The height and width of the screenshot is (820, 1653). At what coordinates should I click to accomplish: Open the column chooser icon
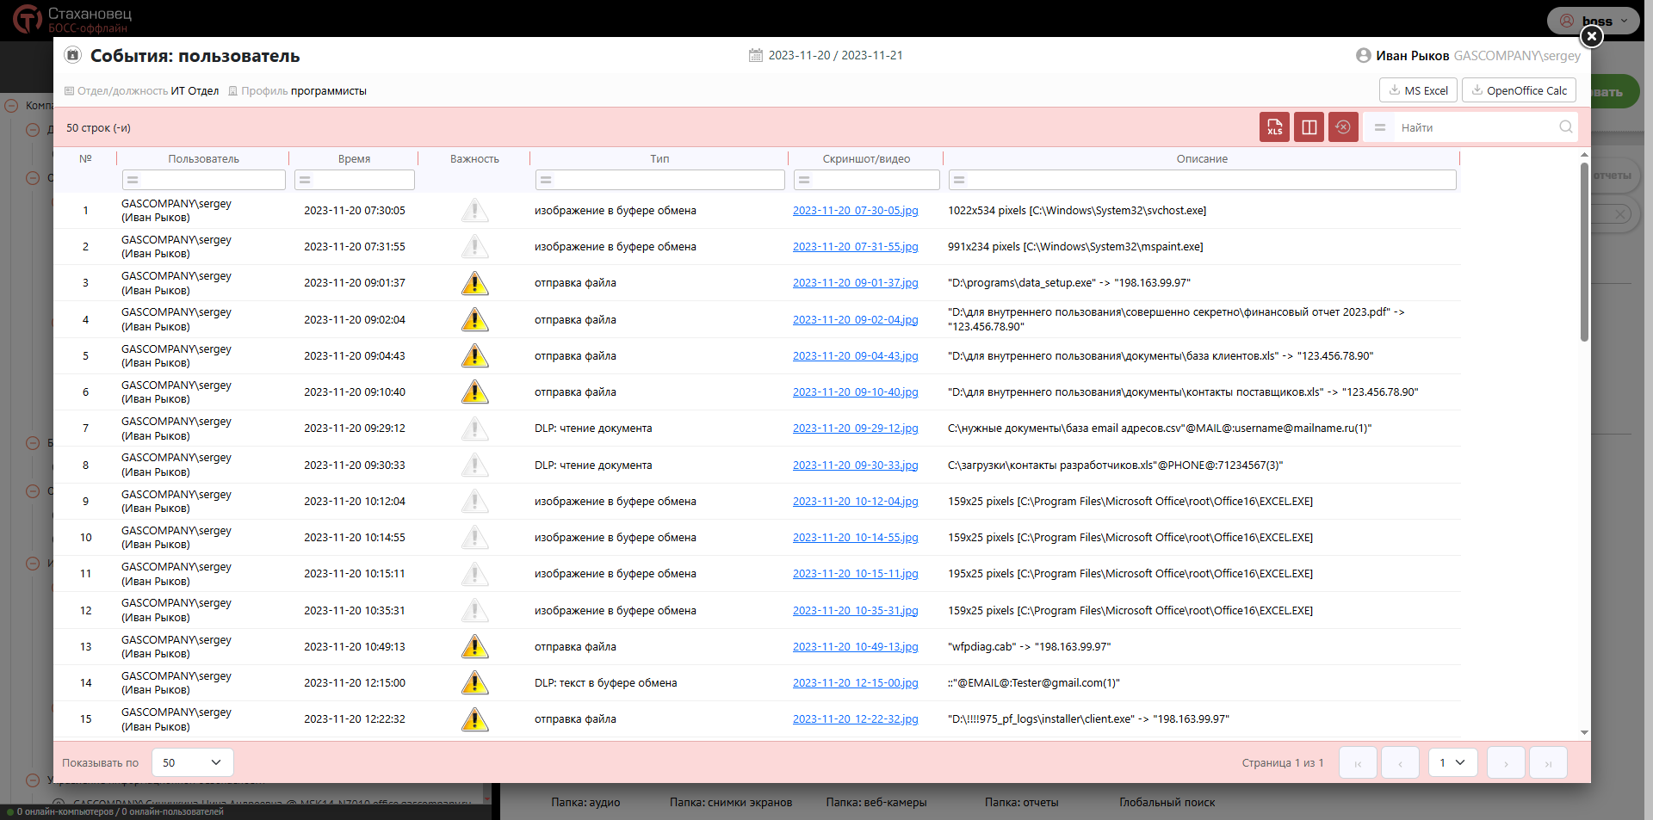pyautogui.click(x=1309, y=127)
